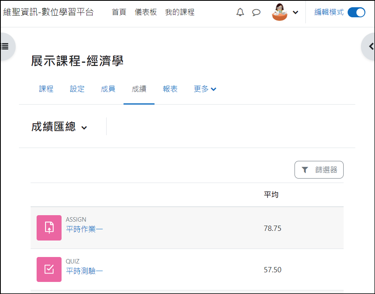375x294 pixels.
Task: Switch to the 報表 tab
Action: pyautogui.click(x=170, y=89)
